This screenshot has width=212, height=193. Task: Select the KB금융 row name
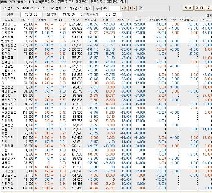(6, 163)
